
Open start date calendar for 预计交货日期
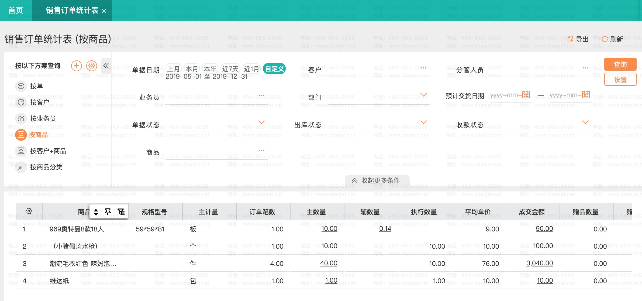point(526,95)
